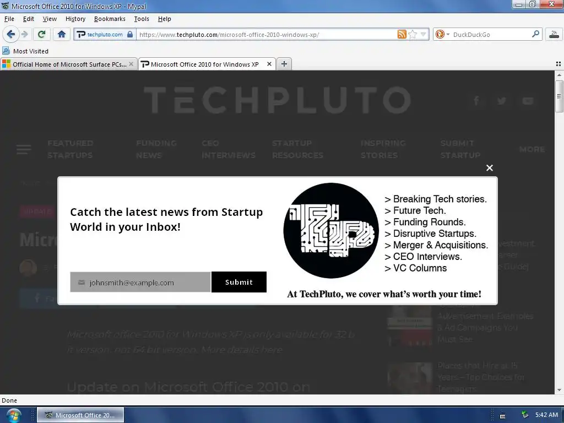Open TechPluto Facebook page icon
The height and width of the screenshot is (423, 564).
(476, 101)
